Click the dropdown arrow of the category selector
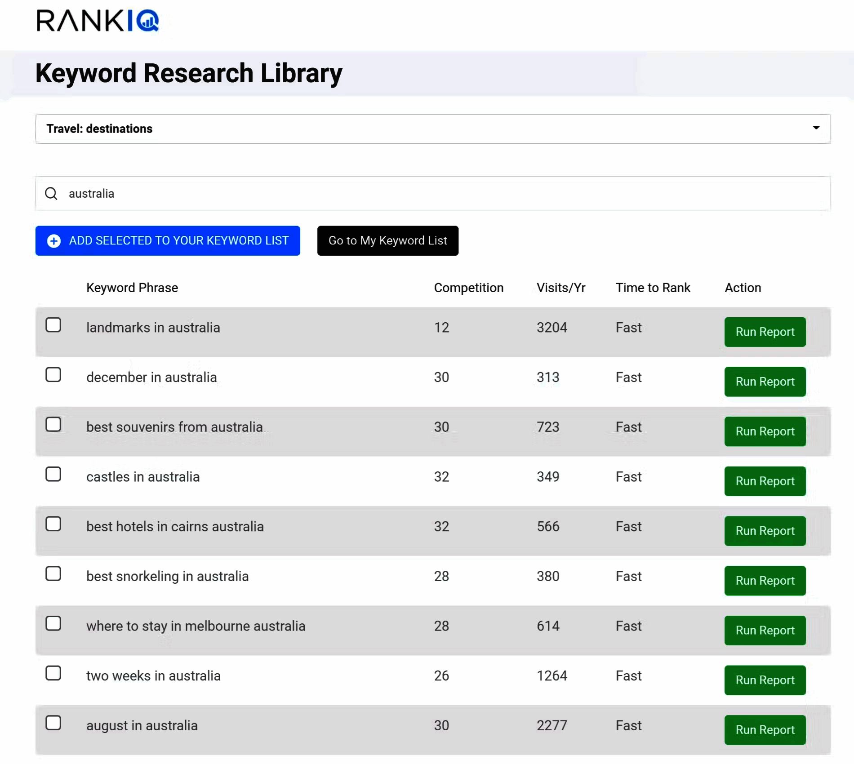The image size is (854, 764). (x=816, y=128)
